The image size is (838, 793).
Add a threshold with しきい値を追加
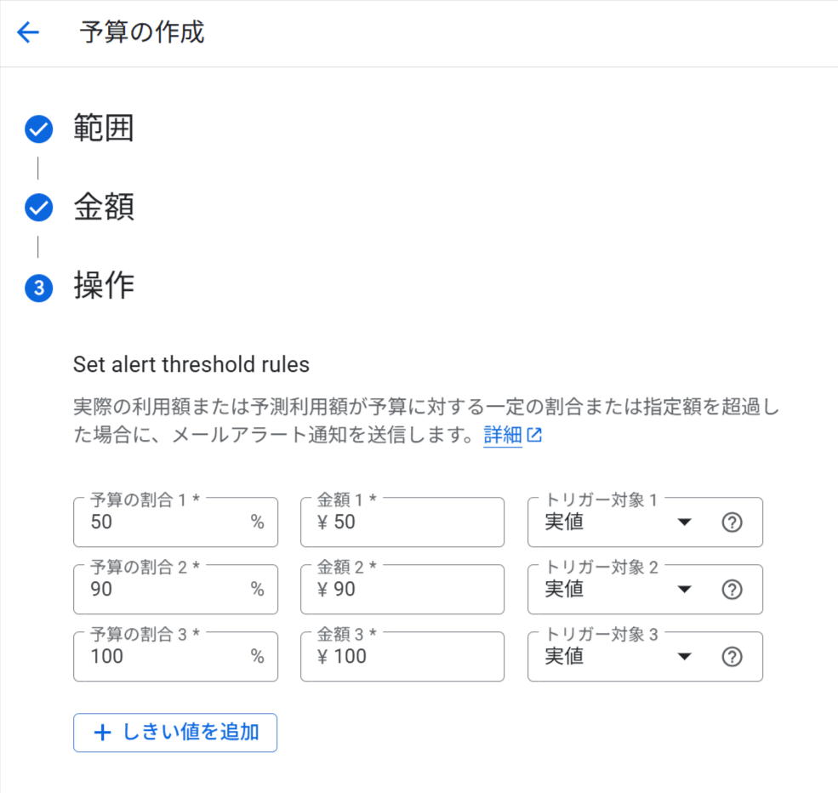[175, 733]
